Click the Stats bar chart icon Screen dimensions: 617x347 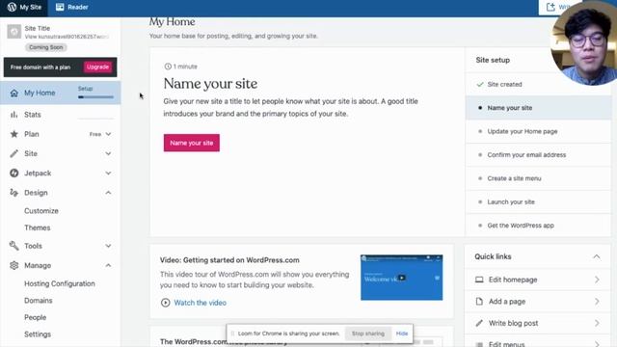pos(14,115)
